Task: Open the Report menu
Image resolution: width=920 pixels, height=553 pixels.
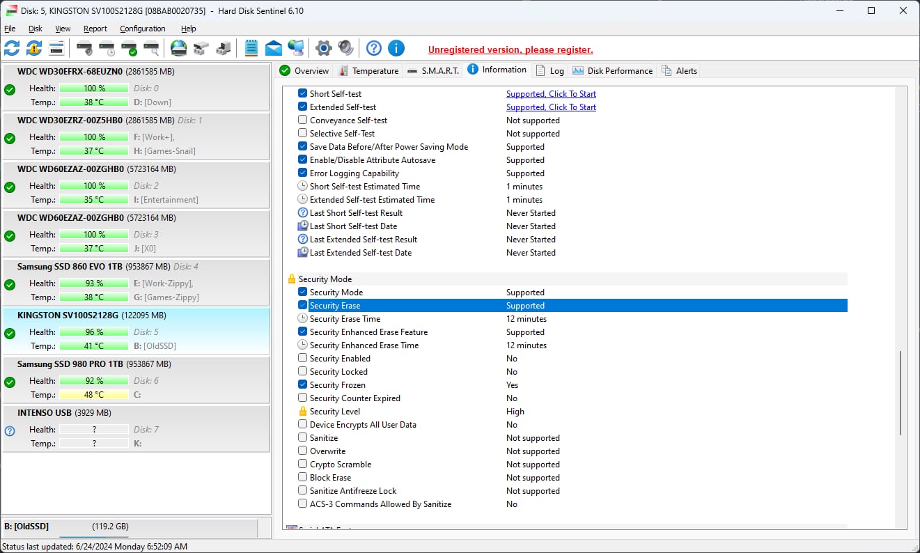Action: click(x=95, y=29)
